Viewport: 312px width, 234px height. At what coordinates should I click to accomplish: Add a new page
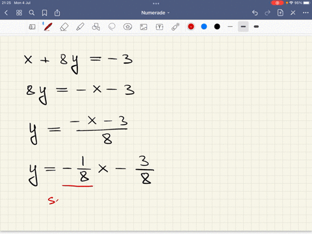[280, 12]
